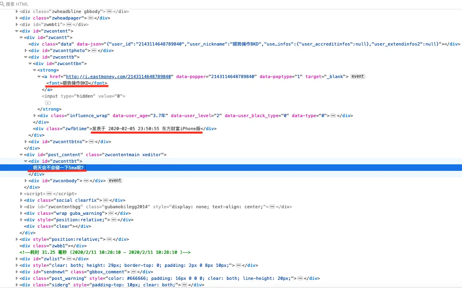
Task: Expand the zwheadpager div node
Action: coord(17,18)
